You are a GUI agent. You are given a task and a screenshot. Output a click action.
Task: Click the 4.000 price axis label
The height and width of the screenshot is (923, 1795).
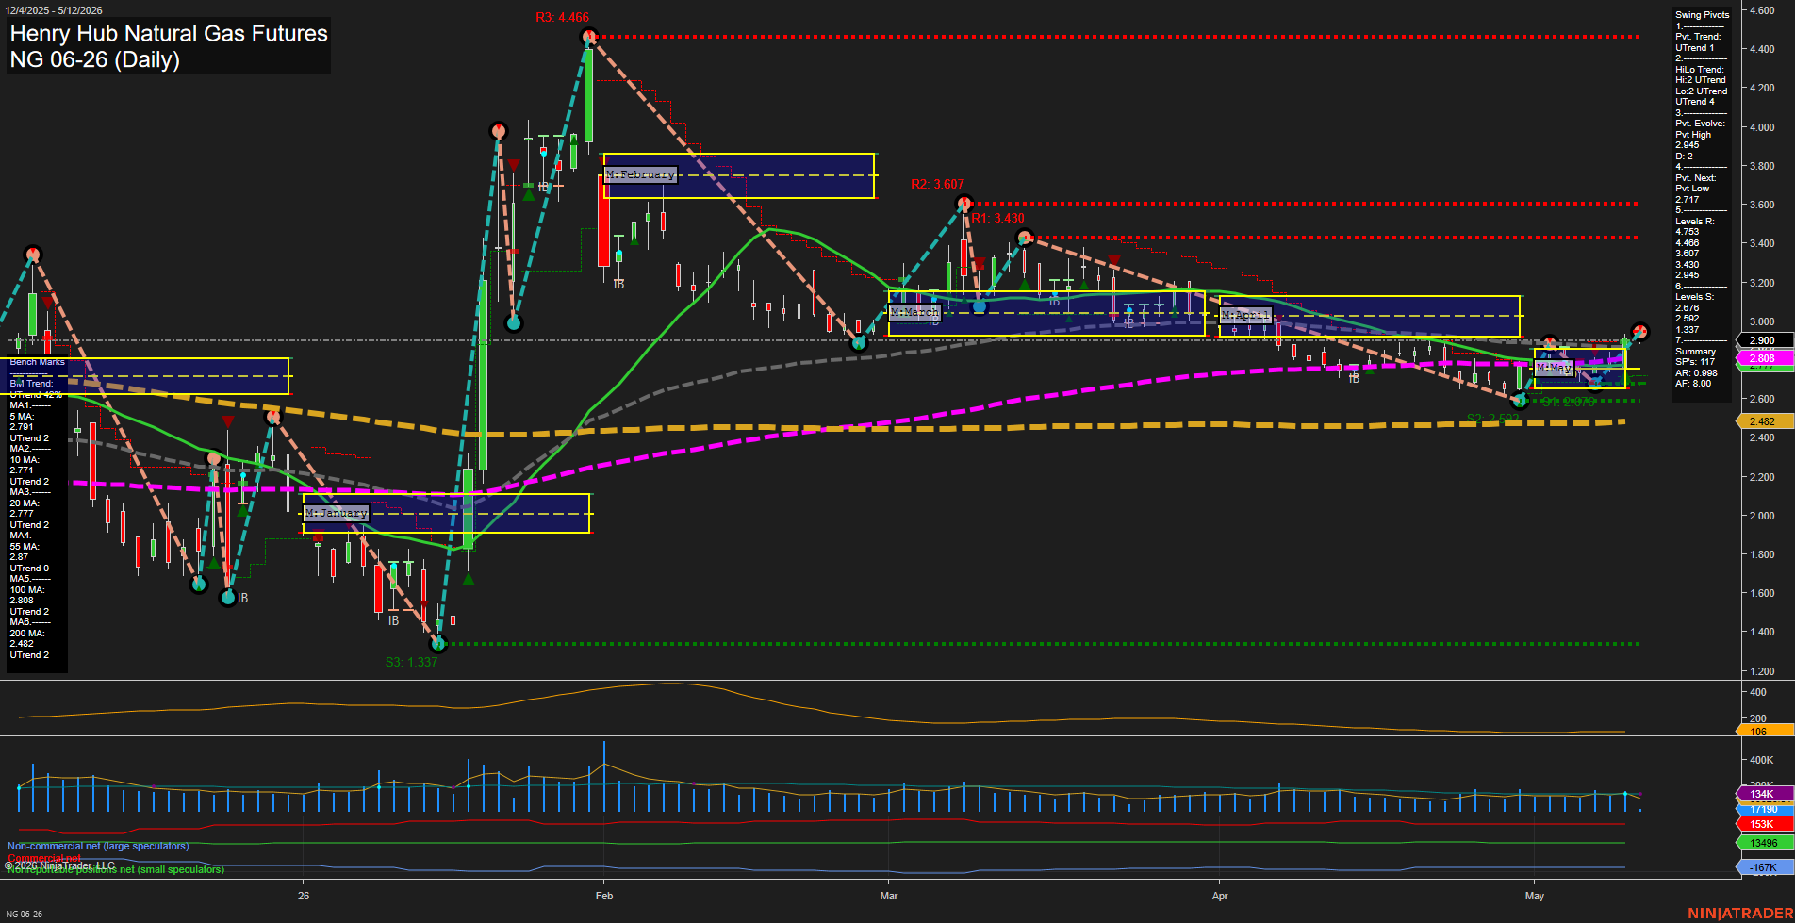click(x=1762, y=127)
